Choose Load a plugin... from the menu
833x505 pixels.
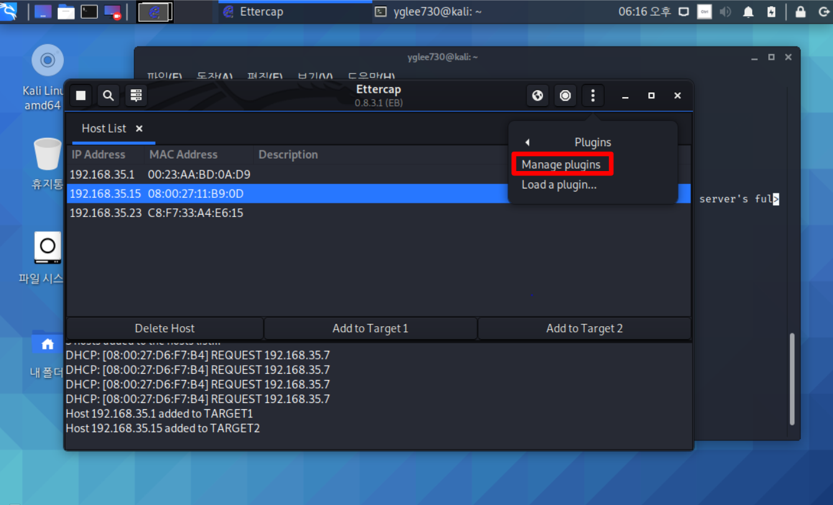point(559,185)
